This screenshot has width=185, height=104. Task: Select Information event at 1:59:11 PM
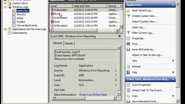click(84, 26)
